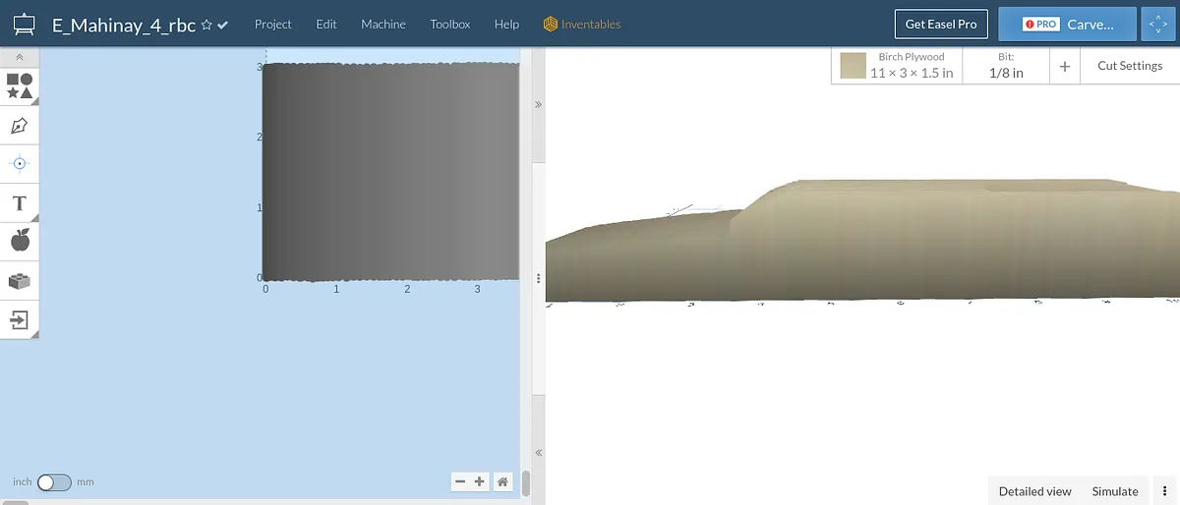The width and height of the screenshot is (1180, 505).
Task: Open the 1/8 in Bit settings
Action: (x=1005, y=66)
